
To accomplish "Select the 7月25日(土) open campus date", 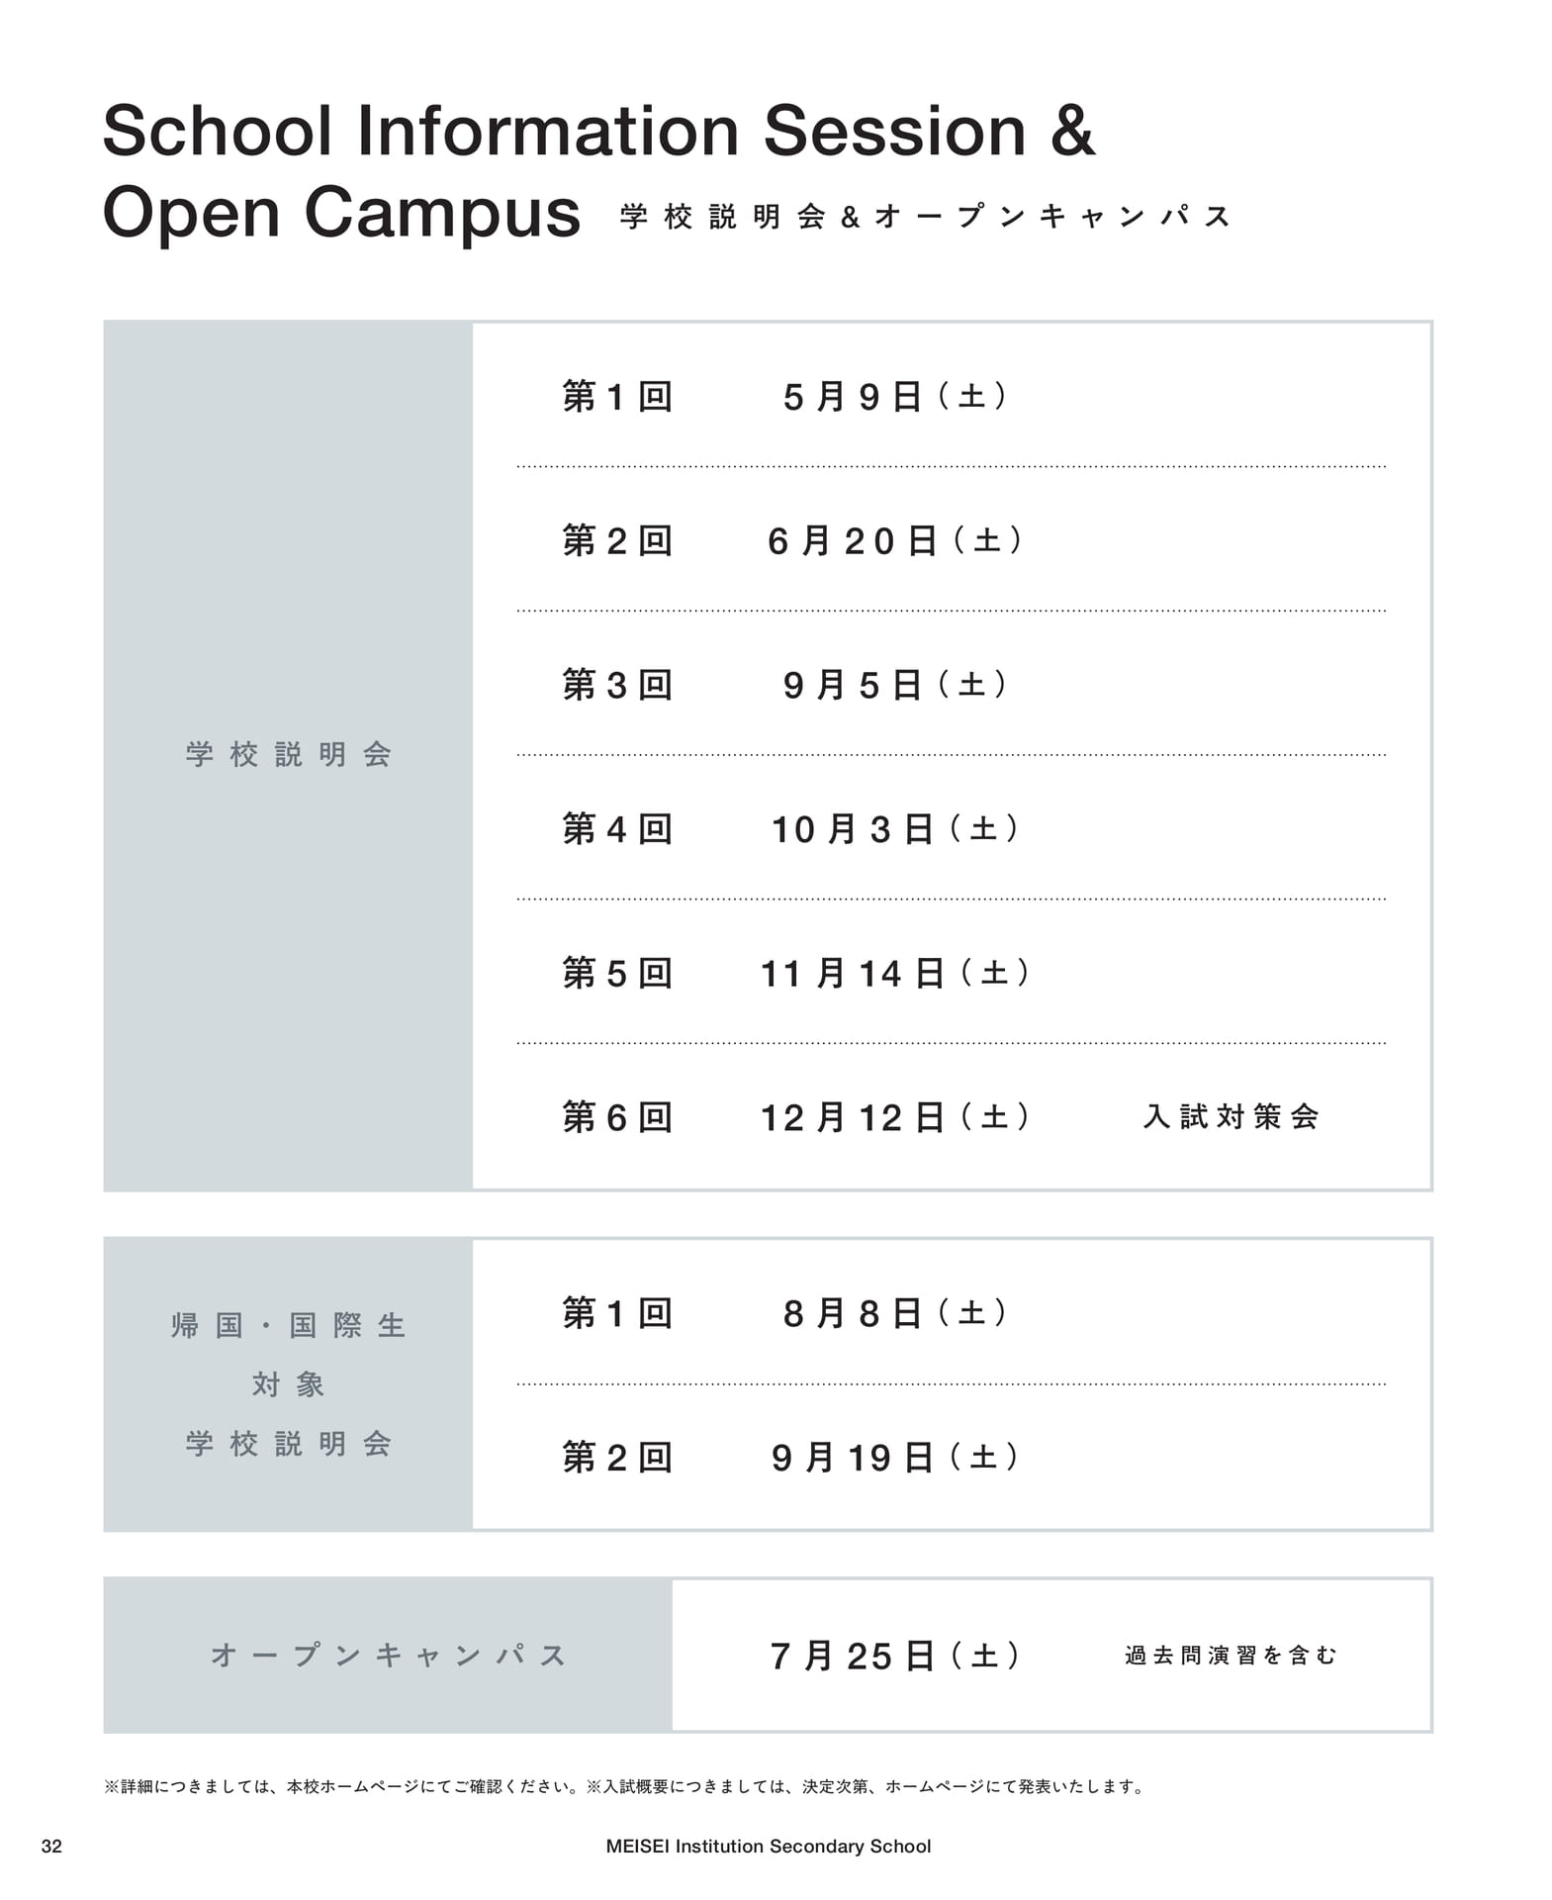I will (x=895, y=1655).
